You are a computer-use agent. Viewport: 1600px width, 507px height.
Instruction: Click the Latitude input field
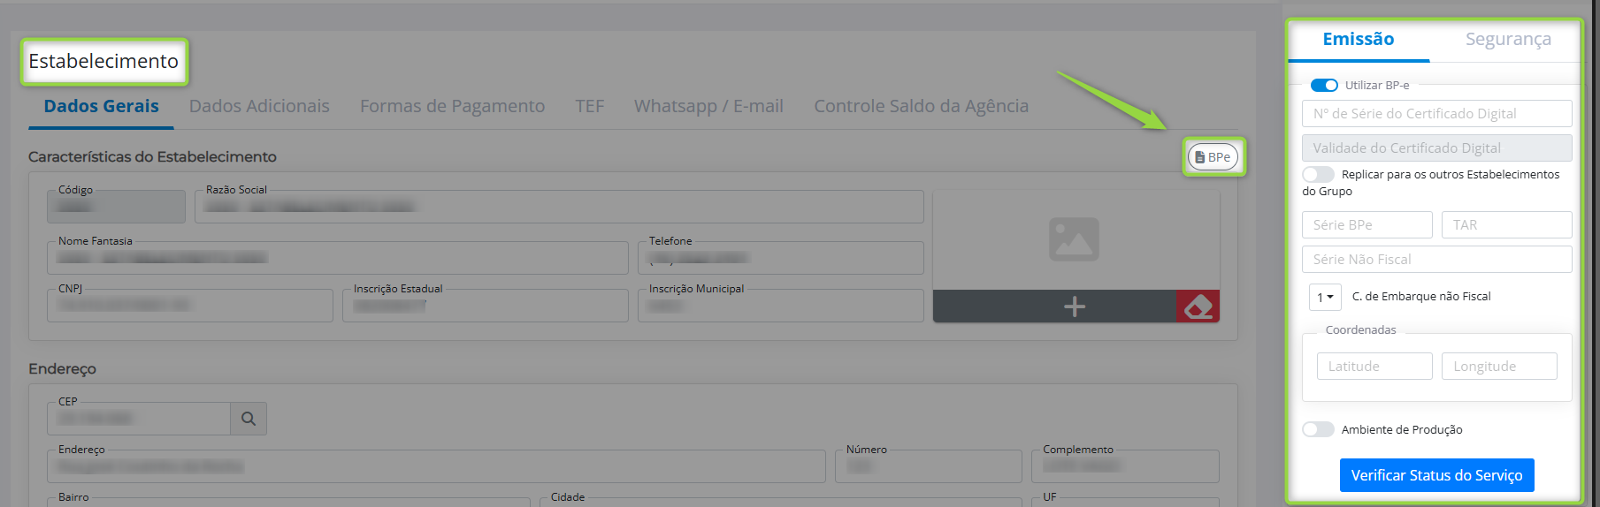point(1374,367)
